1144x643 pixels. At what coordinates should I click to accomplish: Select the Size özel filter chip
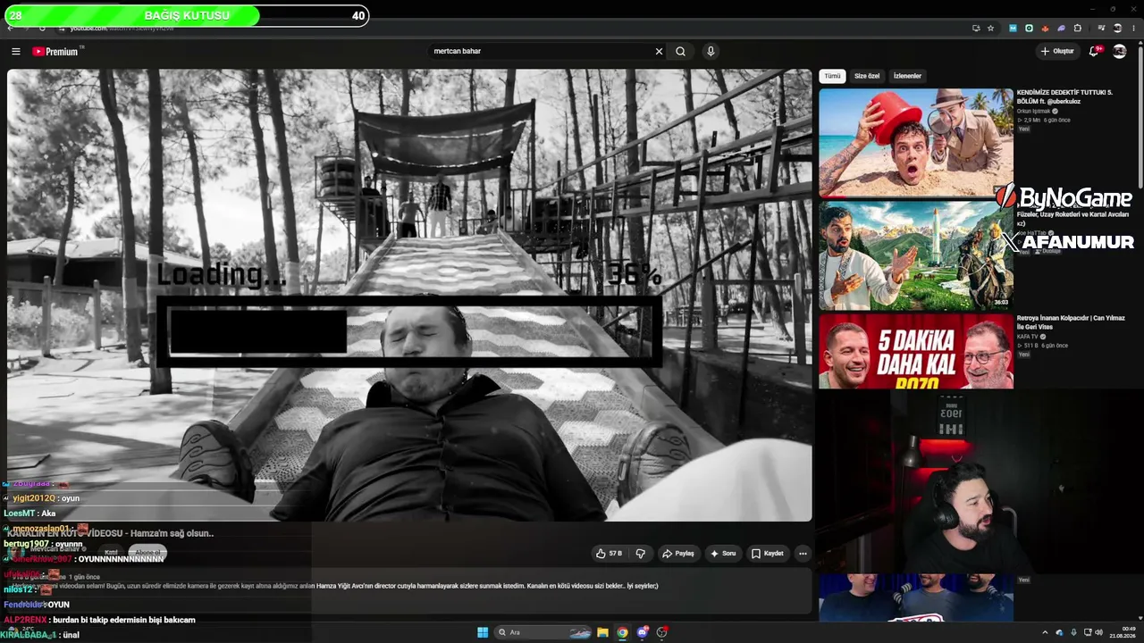(x=867, y=76)
